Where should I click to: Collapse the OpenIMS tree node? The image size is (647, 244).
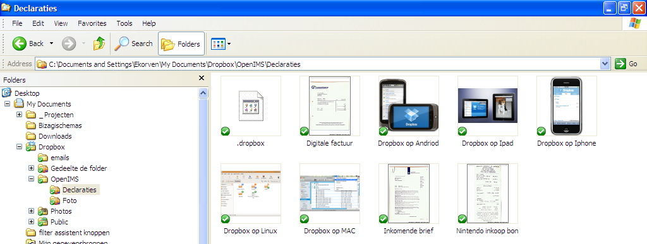(31, 179)
